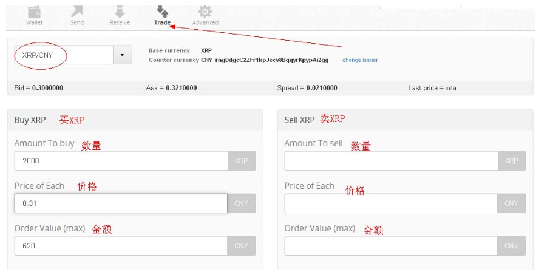Click the XRP/CNY pair combo field
This screenshot has width=536, height=272.
pyautogui.click(x=64, y=55)
